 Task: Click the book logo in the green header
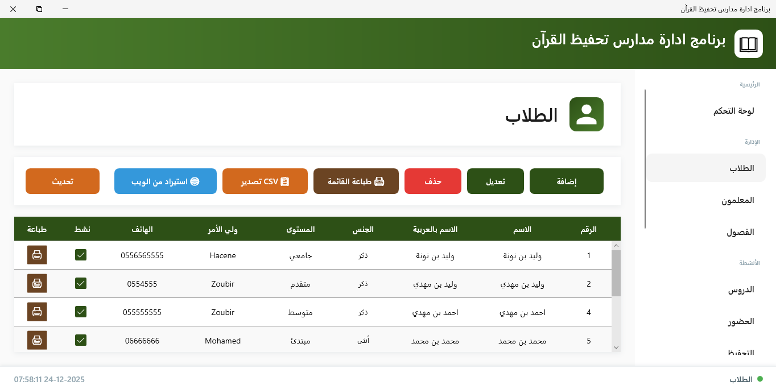pyautogui.click(x=748, y=43)
